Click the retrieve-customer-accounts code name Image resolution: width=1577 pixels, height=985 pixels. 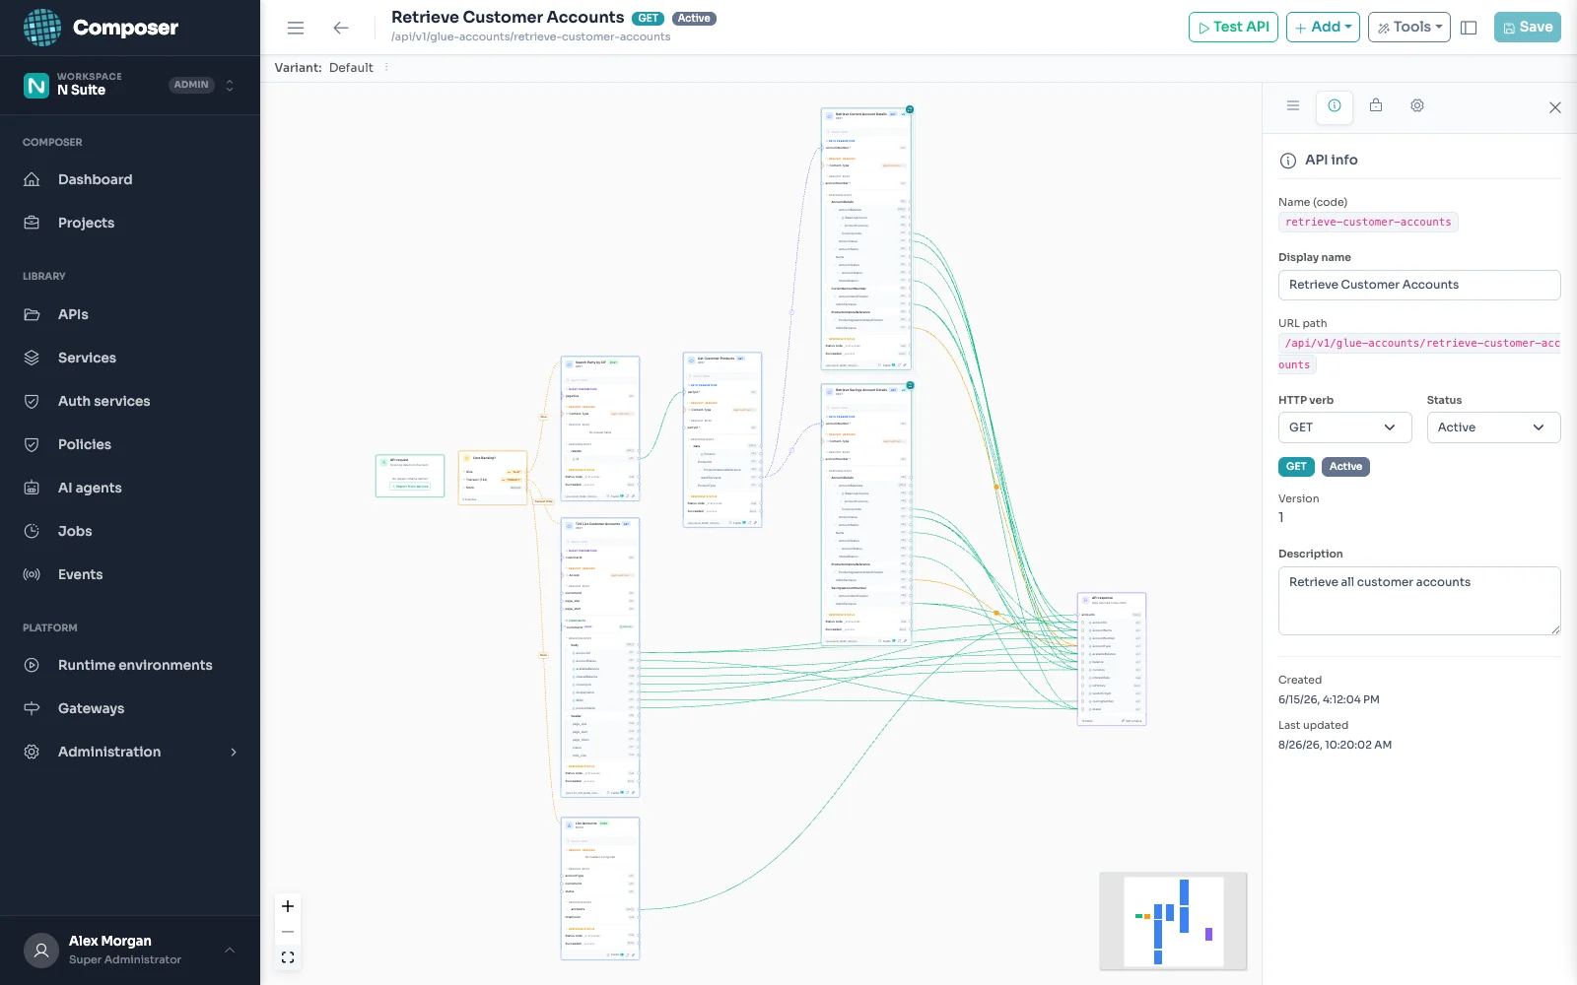1368,223
